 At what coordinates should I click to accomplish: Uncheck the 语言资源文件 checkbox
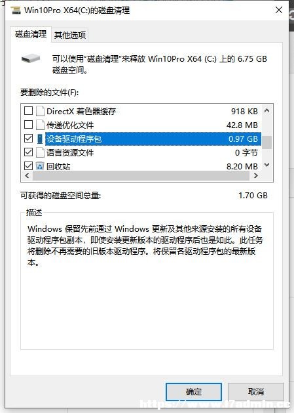point(28,152)
